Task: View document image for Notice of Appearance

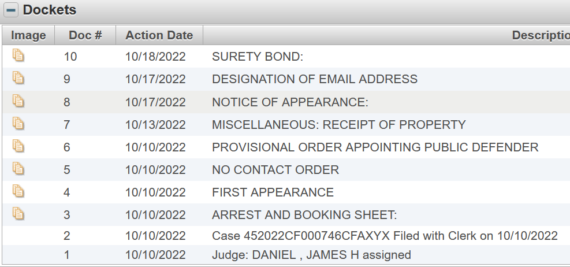Action: pyautogui.click(x=19, y=101)
